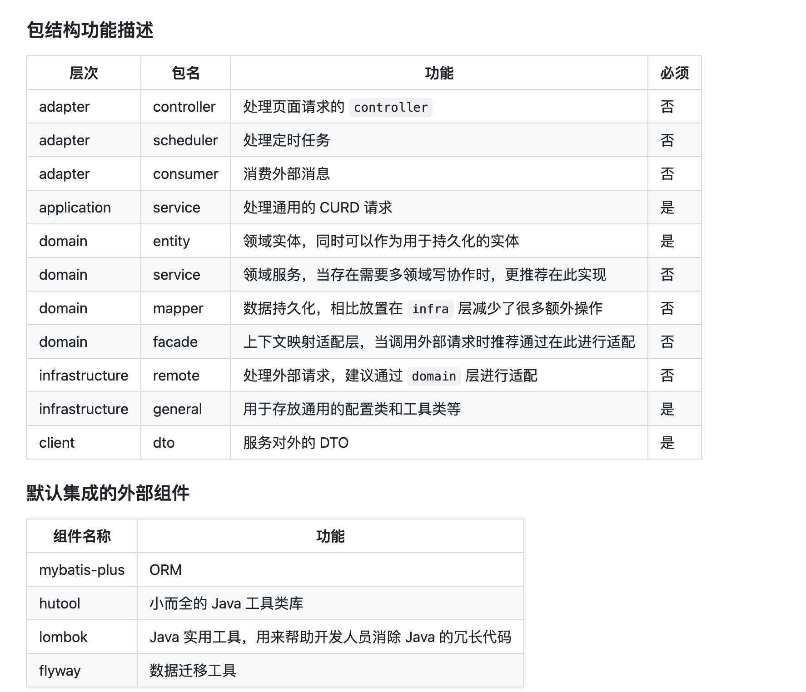
Task: Click 否 in the consumer row
Action: [667, 174]
